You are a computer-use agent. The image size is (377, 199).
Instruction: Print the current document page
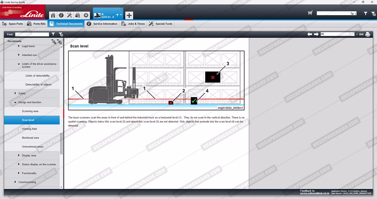(x=368, y=34)
